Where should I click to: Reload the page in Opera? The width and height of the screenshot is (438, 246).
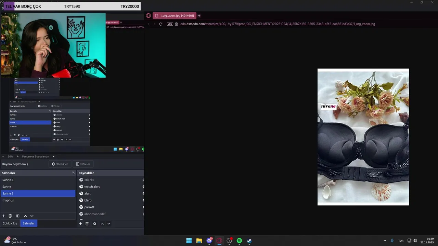point(161,24)
